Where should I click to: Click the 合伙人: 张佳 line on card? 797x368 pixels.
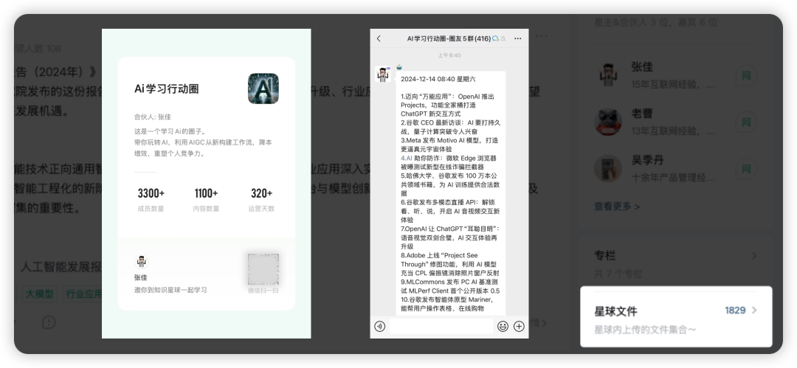point(153,117)
